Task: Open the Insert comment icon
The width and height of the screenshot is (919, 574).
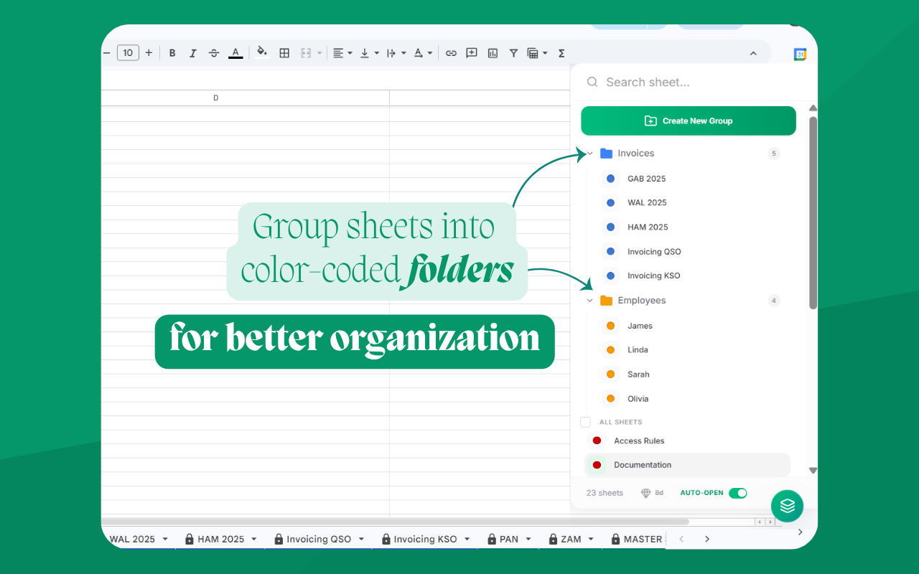Action: 472,52
